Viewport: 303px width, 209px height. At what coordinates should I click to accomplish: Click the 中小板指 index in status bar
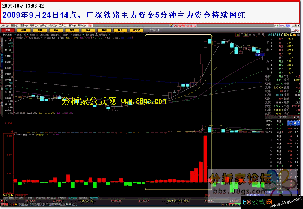click(183, 201)
